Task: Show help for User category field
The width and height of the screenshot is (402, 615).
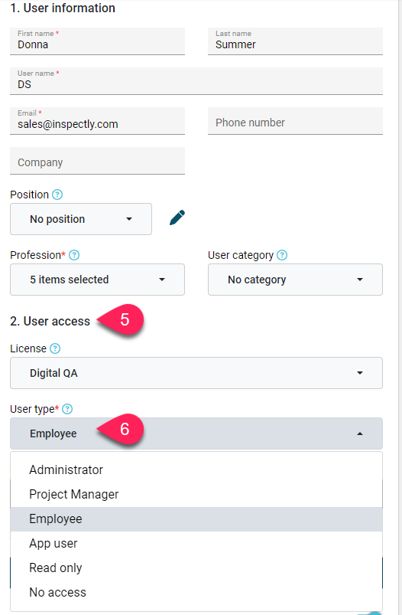Action: click(282, 255)
